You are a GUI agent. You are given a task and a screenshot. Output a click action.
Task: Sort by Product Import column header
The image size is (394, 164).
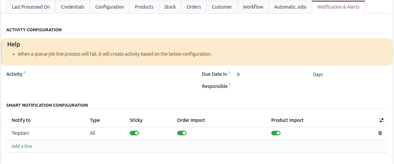point(287,120)
